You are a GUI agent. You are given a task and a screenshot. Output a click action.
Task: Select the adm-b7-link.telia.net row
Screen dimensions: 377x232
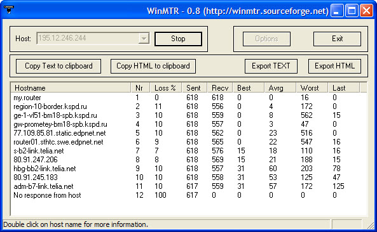[x=189, y=186]
